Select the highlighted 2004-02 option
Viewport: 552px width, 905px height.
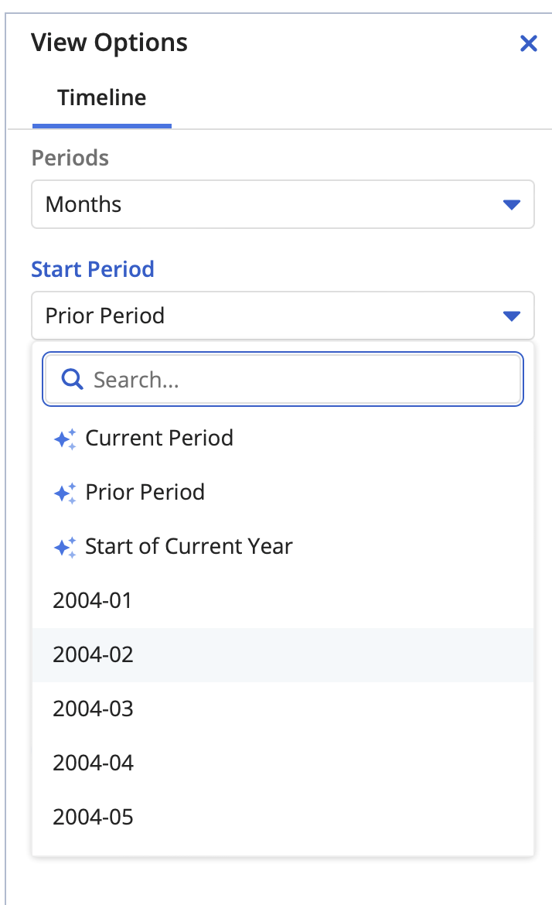click(x=94, y=655)
